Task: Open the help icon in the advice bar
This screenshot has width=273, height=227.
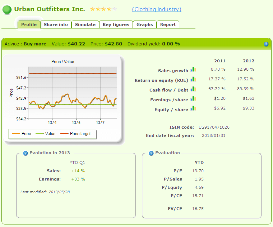Action: (266, 44)
